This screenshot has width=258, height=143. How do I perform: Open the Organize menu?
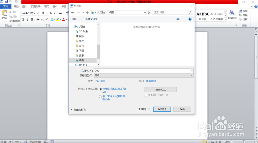(x=76, y=19)
